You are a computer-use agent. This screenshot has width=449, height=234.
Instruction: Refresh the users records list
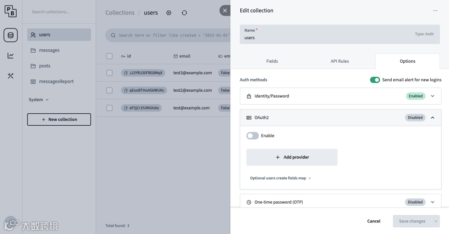pos(184,13)
